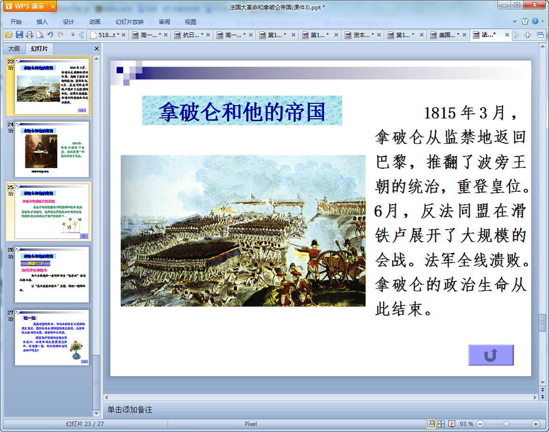Click the return action button on the slide

coord(491,355)
